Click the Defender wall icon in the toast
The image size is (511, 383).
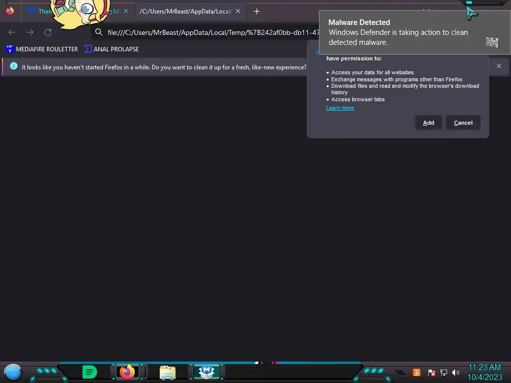click(493, 42)
